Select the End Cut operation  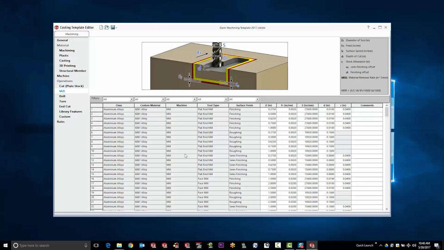65,106
